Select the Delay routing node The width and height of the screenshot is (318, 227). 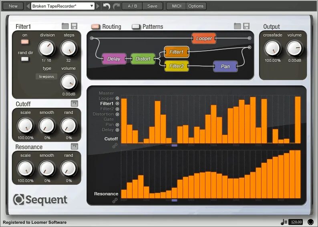coord(114,59)
